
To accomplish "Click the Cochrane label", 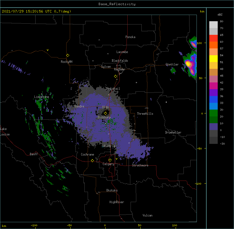I will (87, 154).
